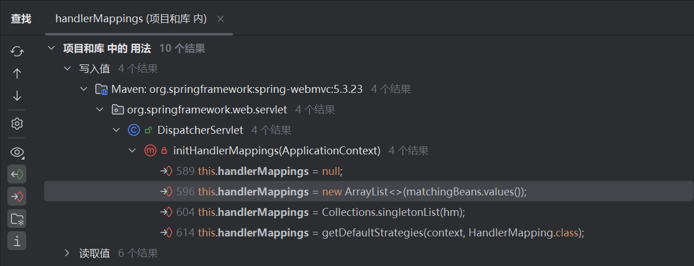Toggle the show write access filter
Image resolution: width=694 pixels, height=266 pixels.
(17, 197)
